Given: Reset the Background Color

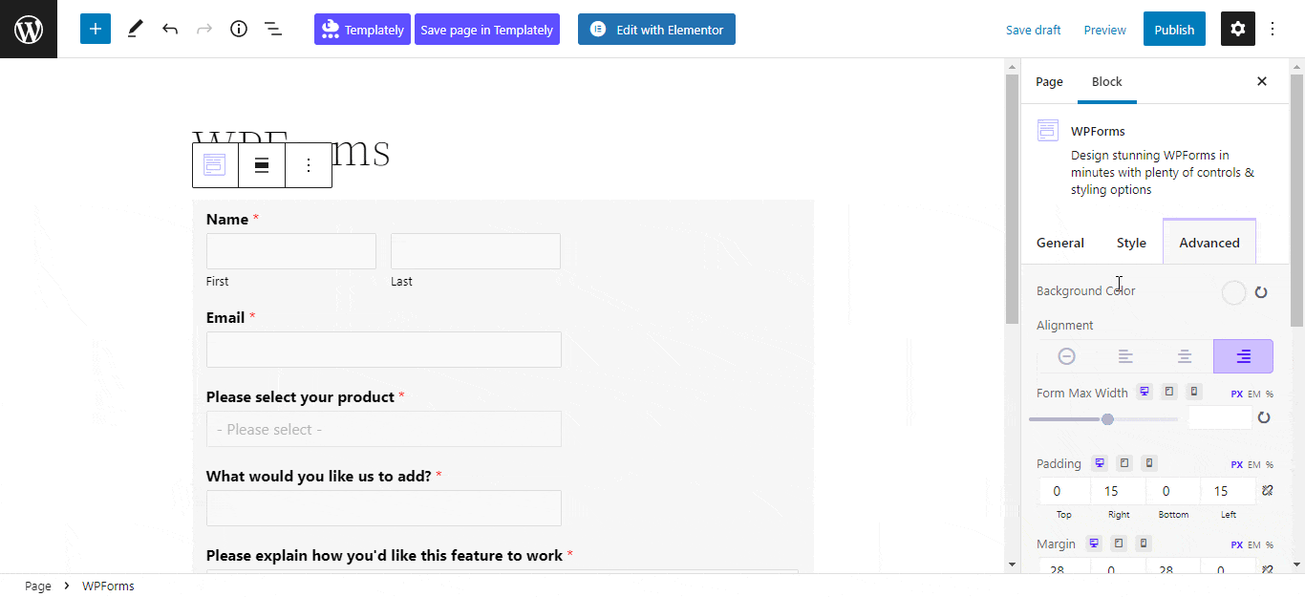Looking at the screenshot, I should (1261, 292).
